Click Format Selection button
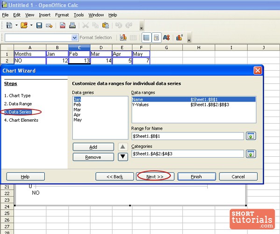280x234 pixels. 96,37
